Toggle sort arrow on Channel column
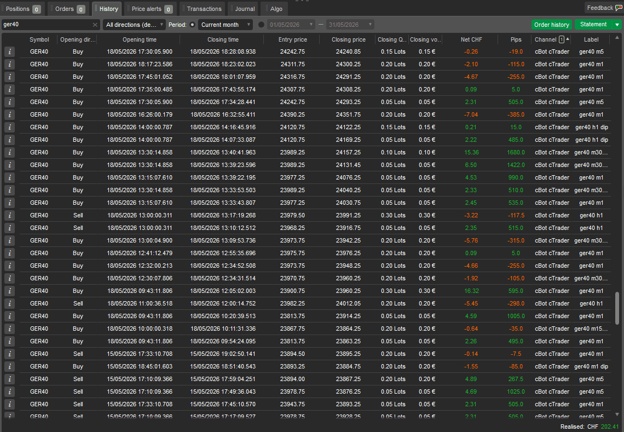This screenshot has width=624, height=432. coord(568,39)
